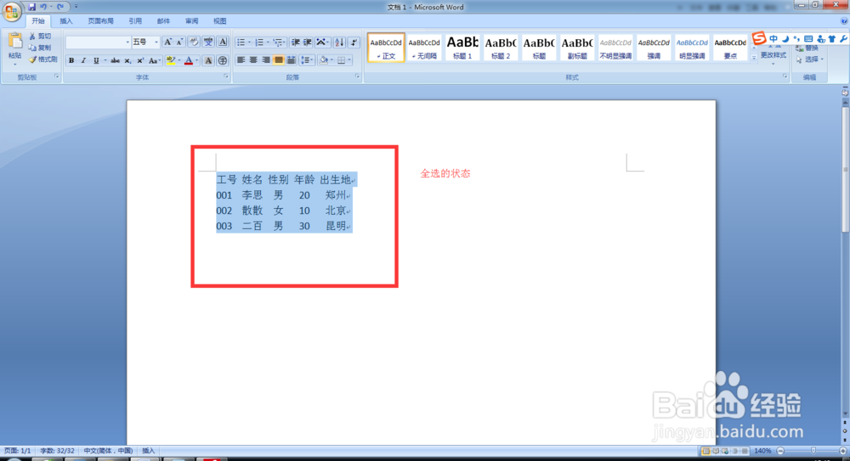The height and width of the screenshot is (461, 850).
Task: Open Word help question mark icon
Action: [844, 21]
